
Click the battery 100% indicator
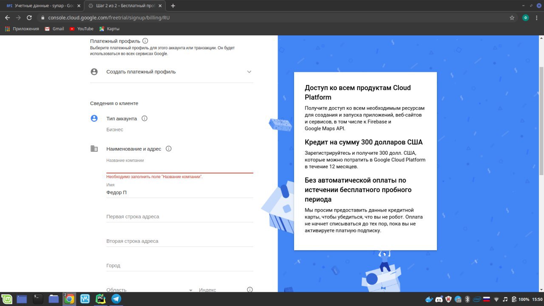tap(521, 299)
